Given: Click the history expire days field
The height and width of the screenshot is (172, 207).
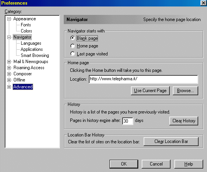Looking at the screenshot, I should tap(128, 121).
